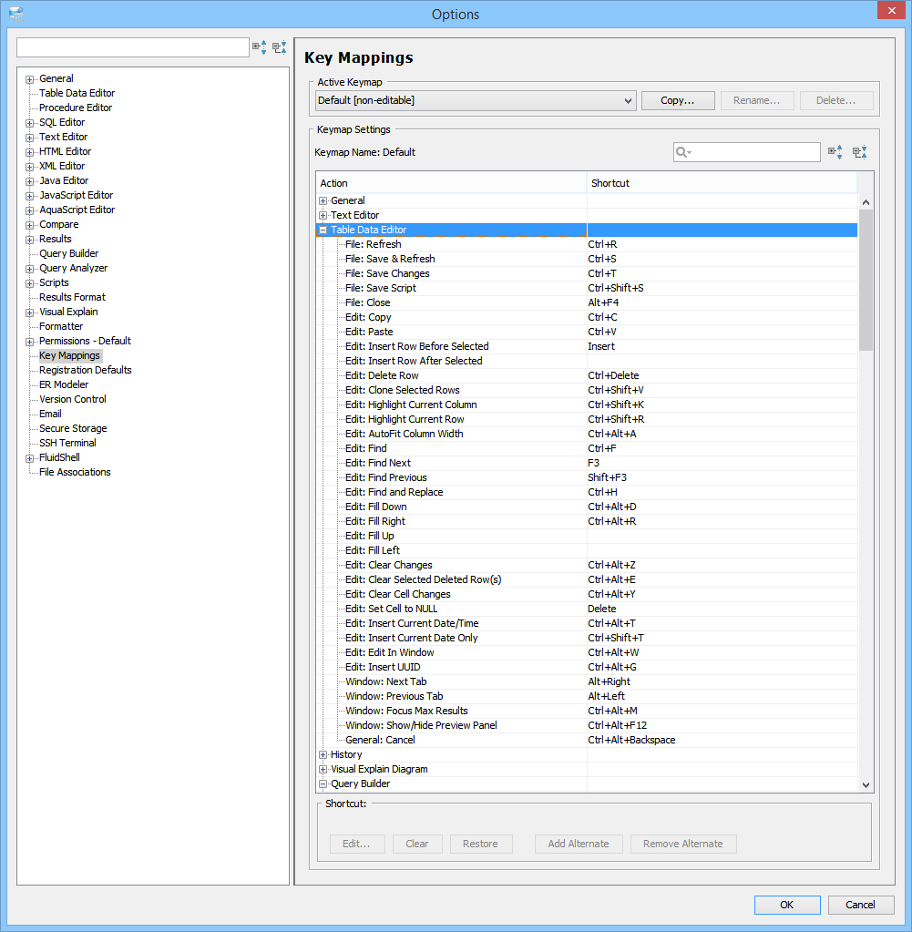Viewport: 912px width, 932px height.
Task: Select "Edit: Insert Row After Selected" row
Action: click(x=587, y=361)
